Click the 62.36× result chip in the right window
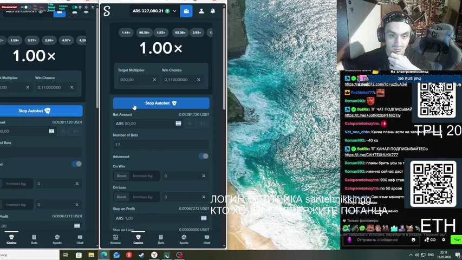The width and height of the screenshot is (462, 260). (x=180, y=32)
